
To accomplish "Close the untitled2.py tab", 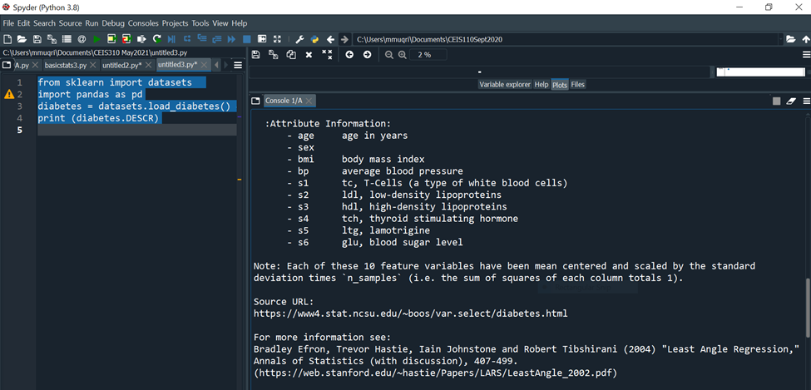I will [x=150, y=65].
